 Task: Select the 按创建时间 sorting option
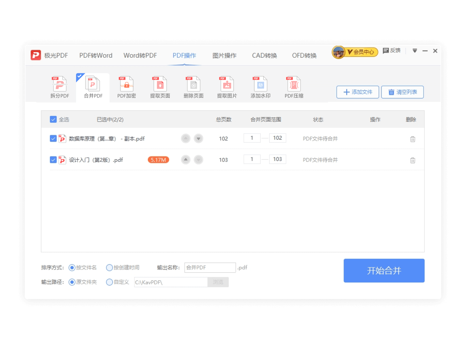click(109, 267)
